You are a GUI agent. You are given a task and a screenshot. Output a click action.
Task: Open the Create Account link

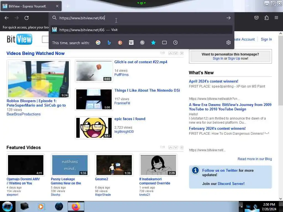[x=244, y=39]
